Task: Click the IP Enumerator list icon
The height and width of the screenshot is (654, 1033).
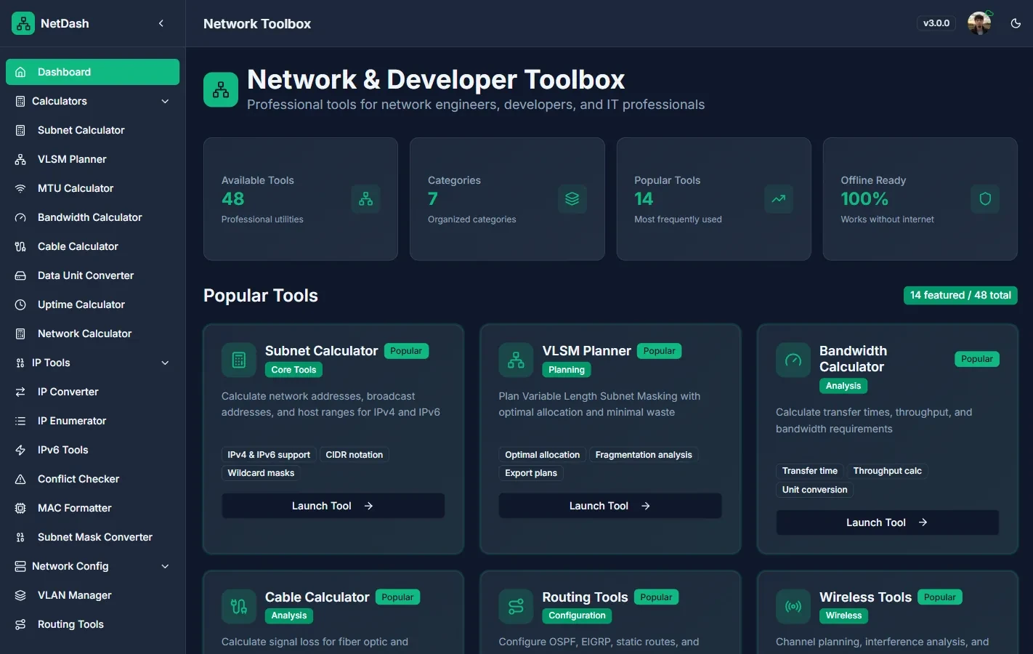Action: tap(20, 421)
